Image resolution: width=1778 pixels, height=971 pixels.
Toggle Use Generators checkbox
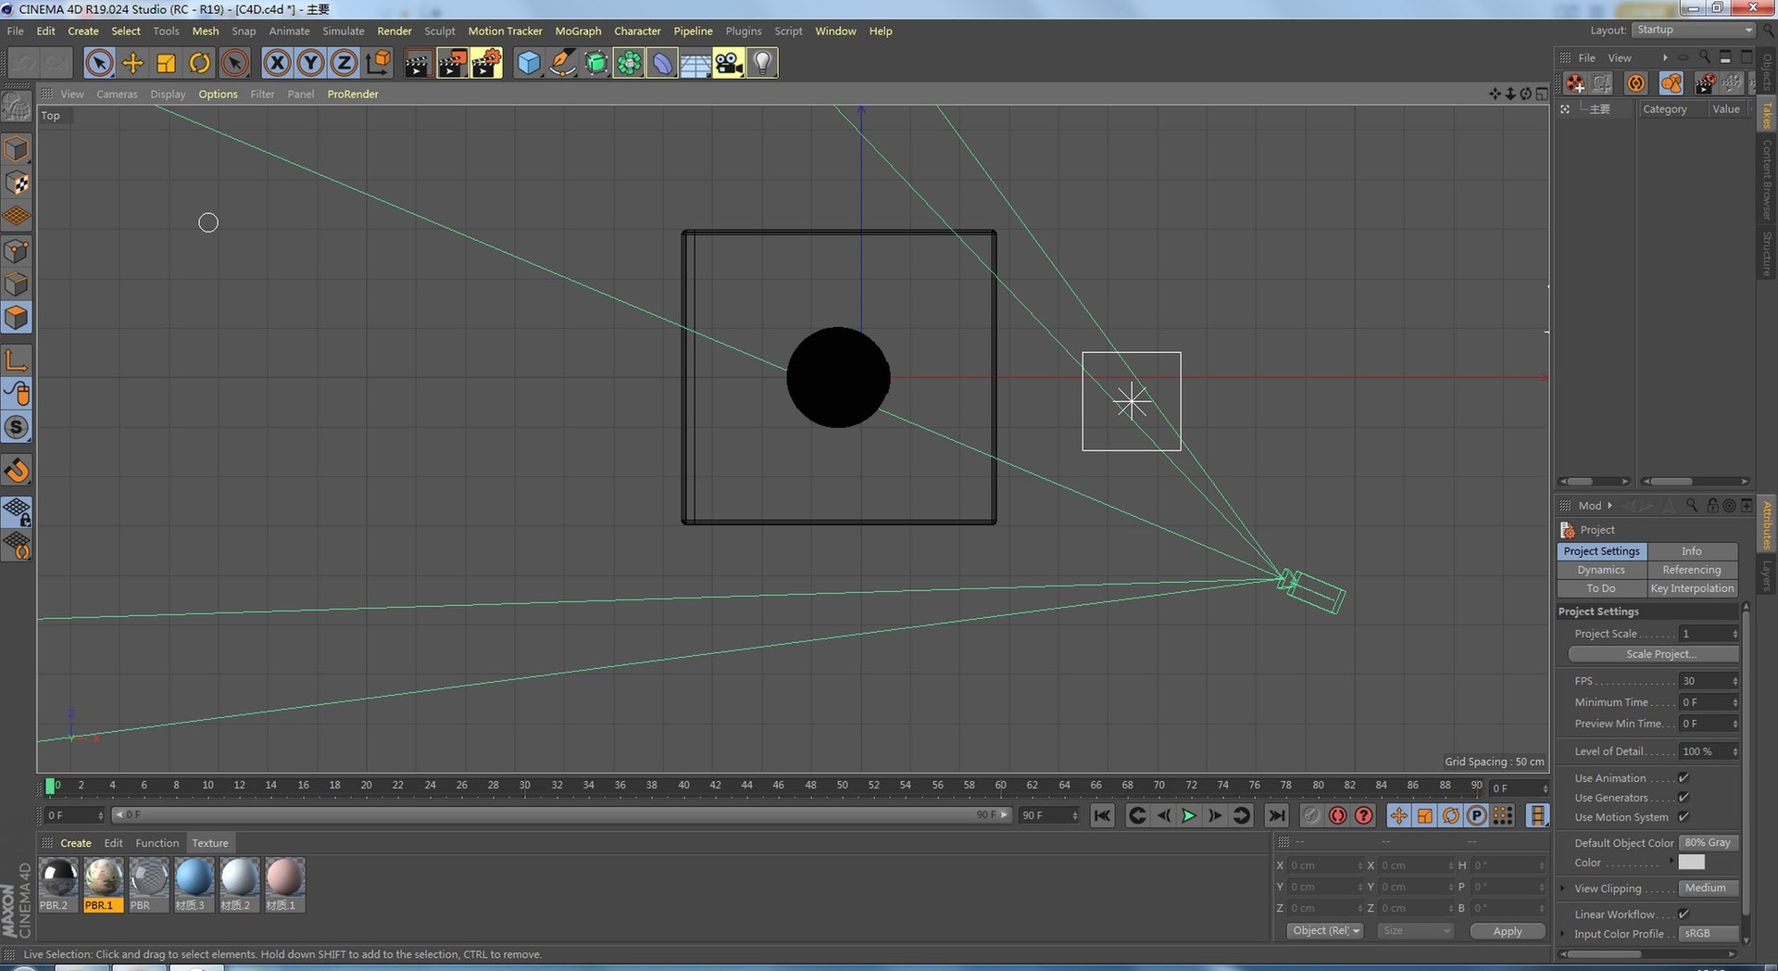click(1684, 798)
